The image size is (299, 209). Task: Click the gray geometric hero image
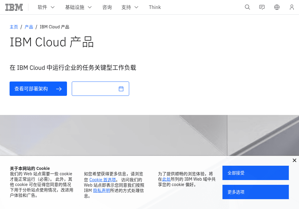(149, 135)
